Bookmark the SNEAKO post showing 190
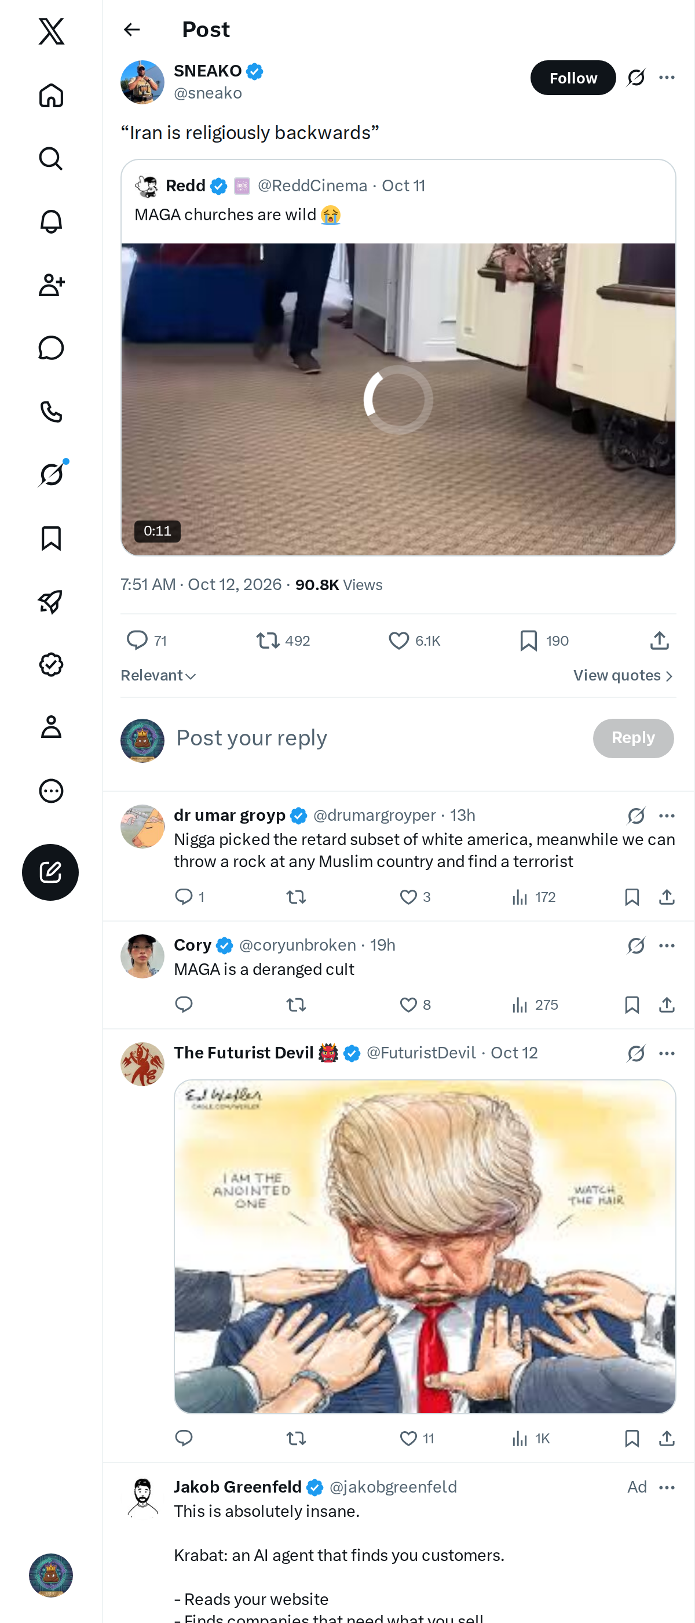The width and height of the screenshot is (695, 1623). (x=544, y=641)
